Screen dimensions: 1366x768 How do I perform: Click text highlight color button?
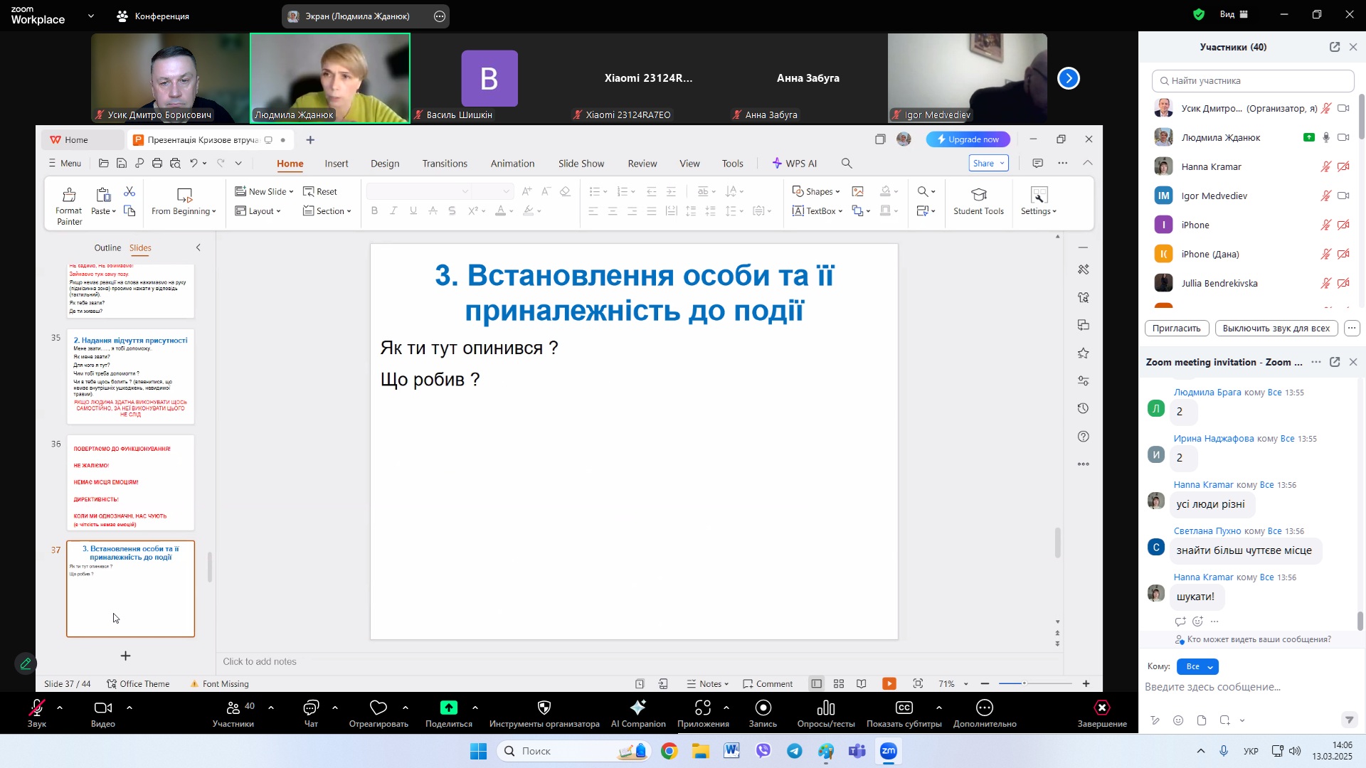tap(528, 211)
